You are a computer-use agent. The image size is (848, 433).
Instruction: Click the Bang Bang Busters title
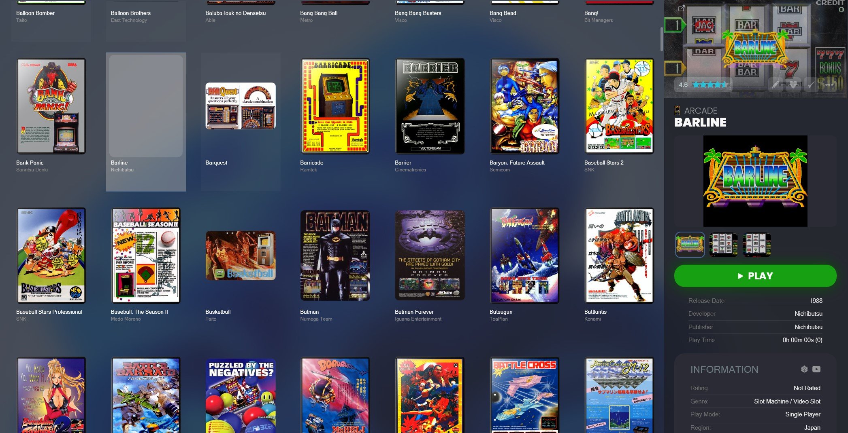point(418,13)
